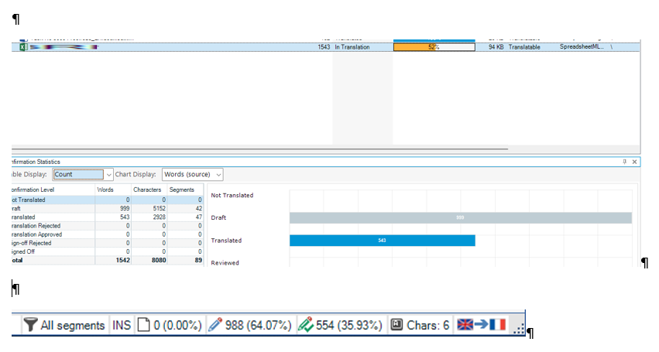Click the untranslated page icon in status bar
659x352 pixels.
tap(143, 325)
